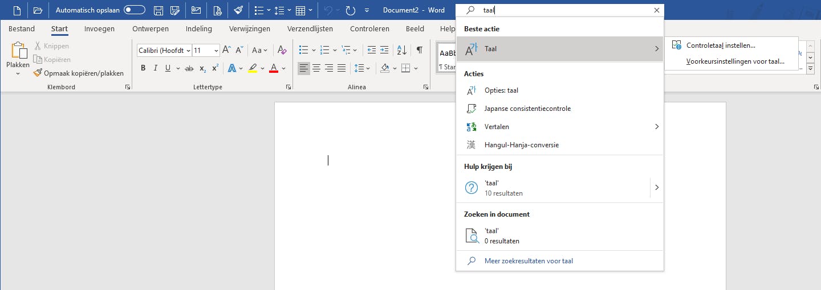Decrease the paragraph indent
821x290 pixels.
[372, 50]
